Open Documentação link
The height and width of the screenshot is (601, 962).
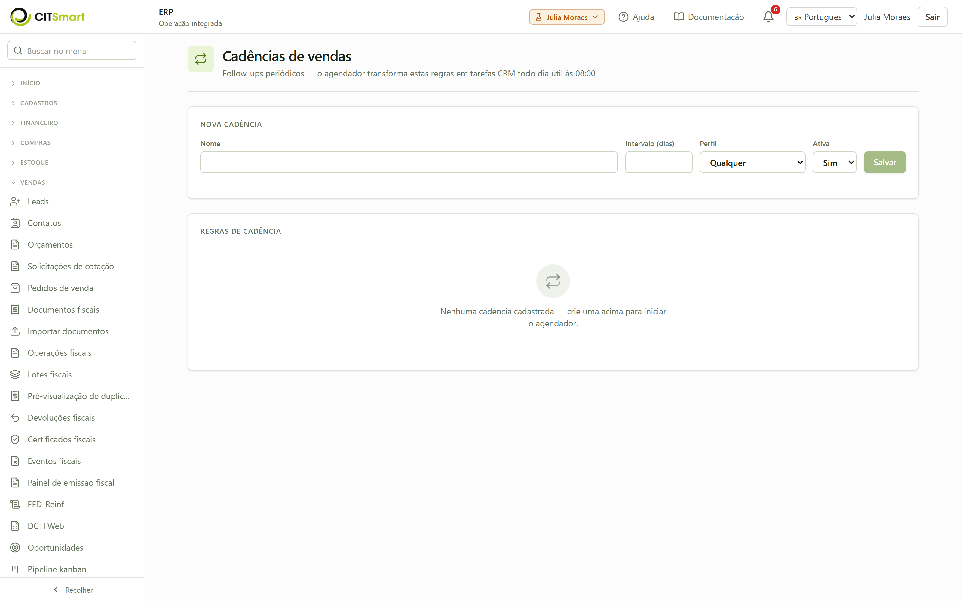709,17
